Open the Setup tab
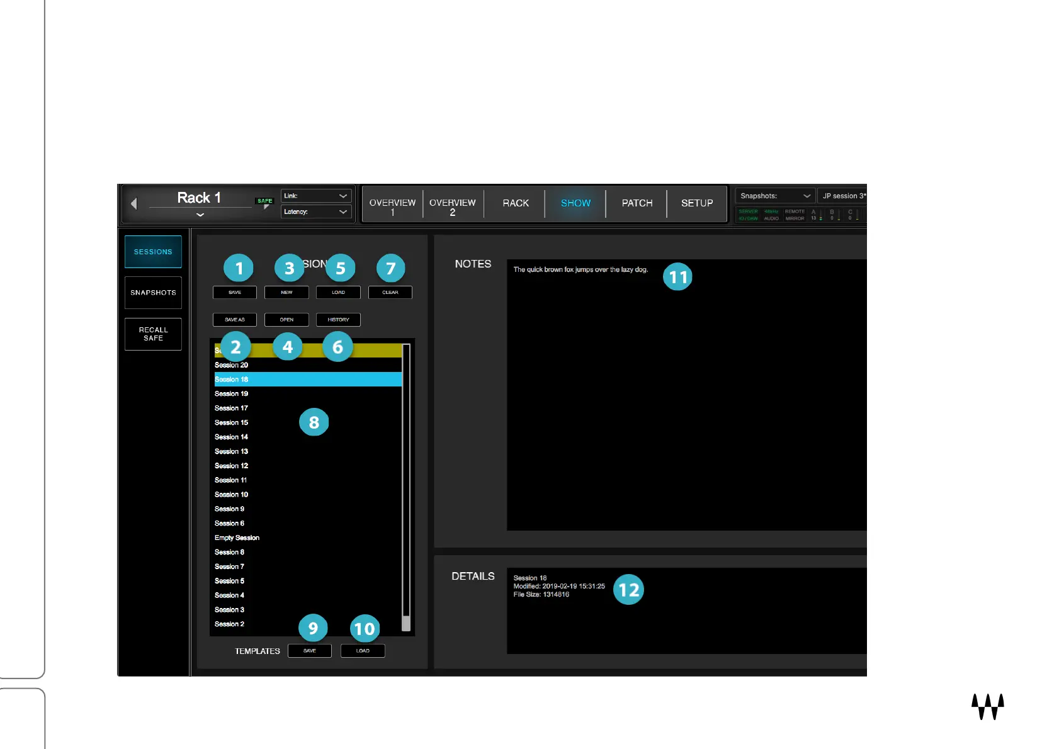 697,203
